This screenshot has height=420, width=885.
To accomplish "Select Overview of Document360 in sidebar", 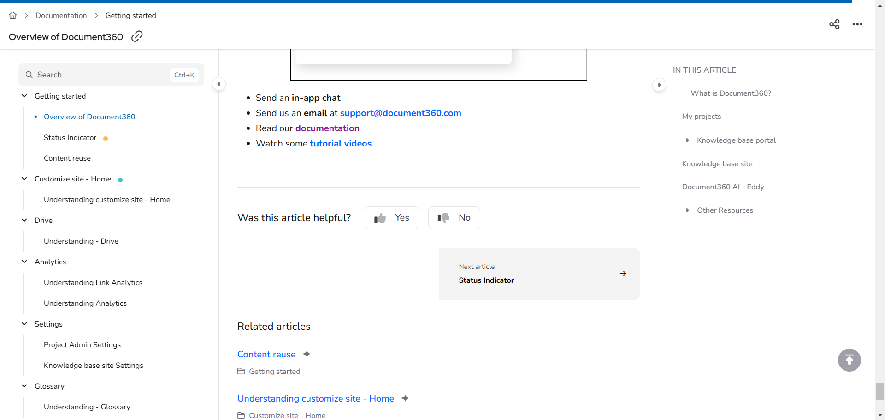I will click(89, 117).
